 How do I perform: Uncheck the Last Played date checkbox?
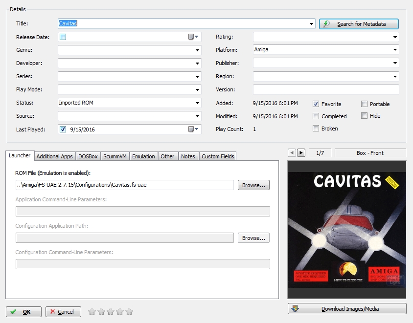[63, 129]
